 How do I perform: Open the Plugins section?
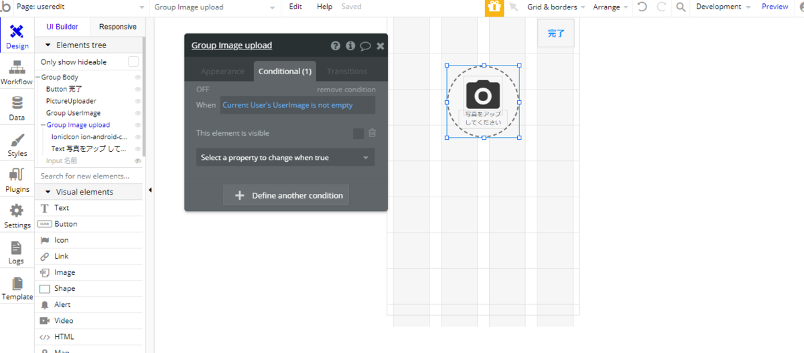tap(17, 181)
